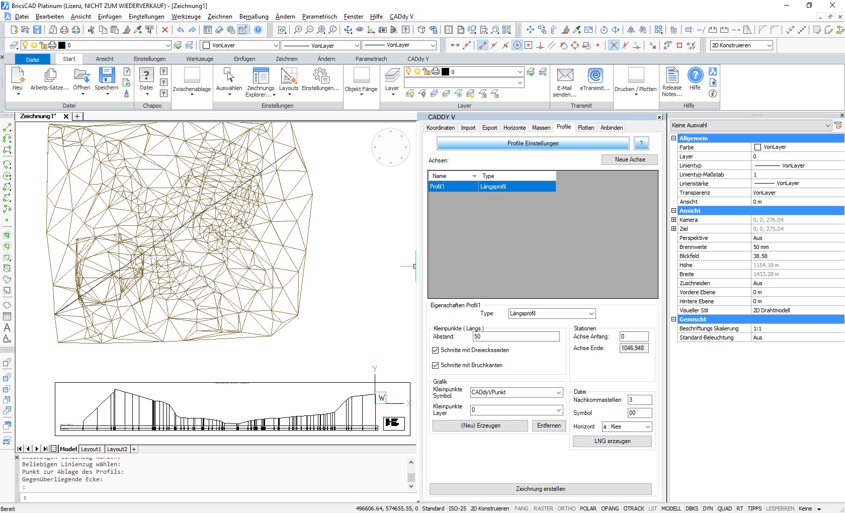Click the Speichern icon in the ribbon
Viewport: 845px width, 513px height.
[106, 76]
